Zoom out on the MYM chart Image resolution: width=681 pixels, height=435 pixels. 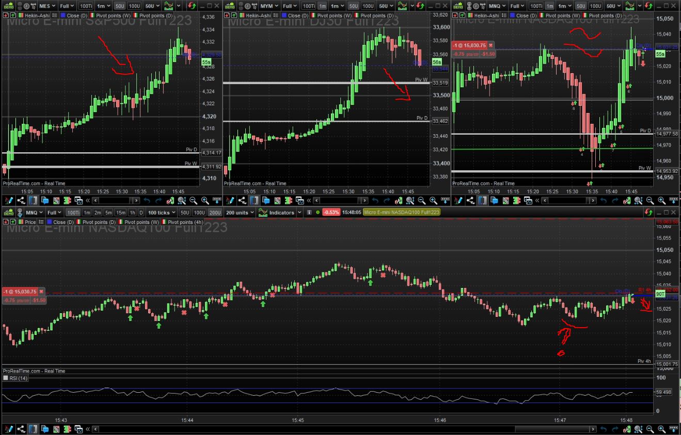pyautogui.click(x=421, y=200)
